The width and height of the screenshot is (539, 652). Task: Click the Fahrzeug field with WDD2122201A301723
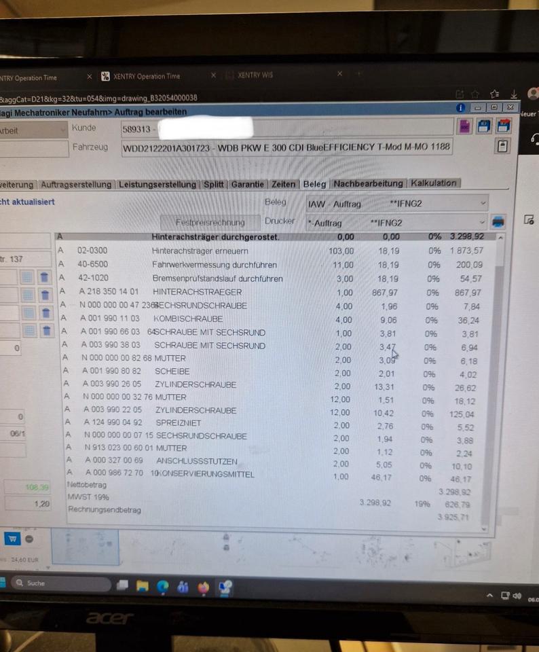(286, 147)
